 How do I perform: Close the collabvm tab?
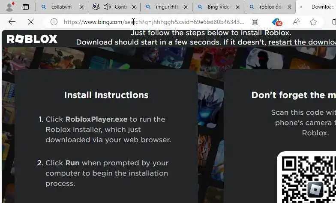click(x=81, y=7)
